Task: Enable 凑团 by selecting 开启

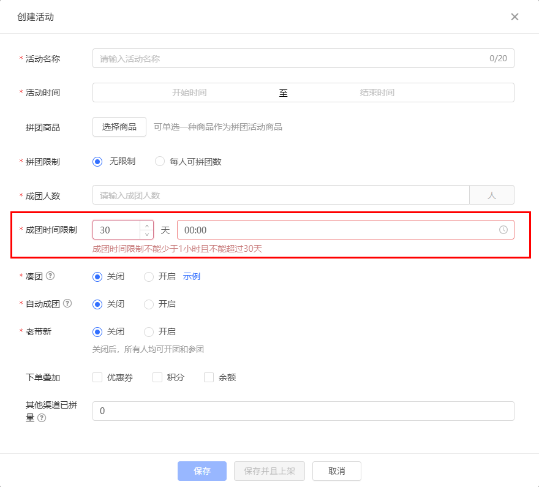Action: [149, 277]
